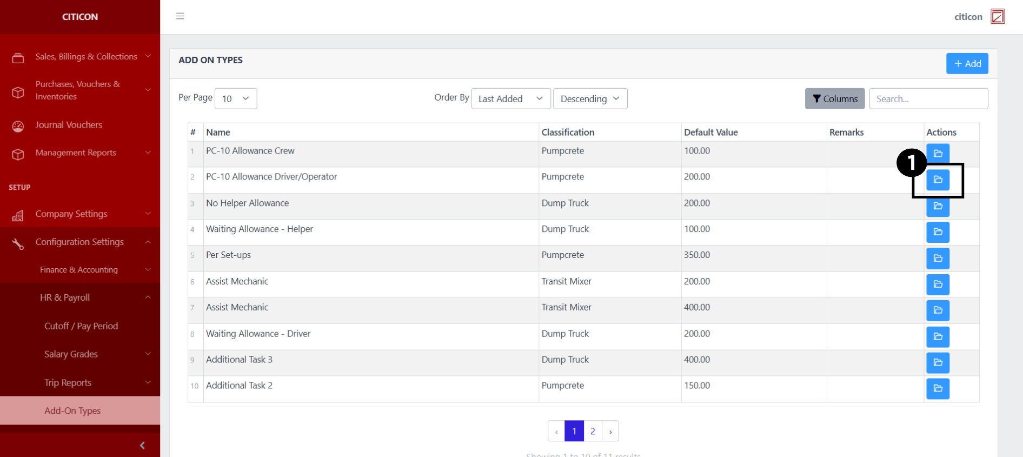The image size is (1023, 457).
Task: Click the citicon profile avatar icon
Action: point(997,17)
